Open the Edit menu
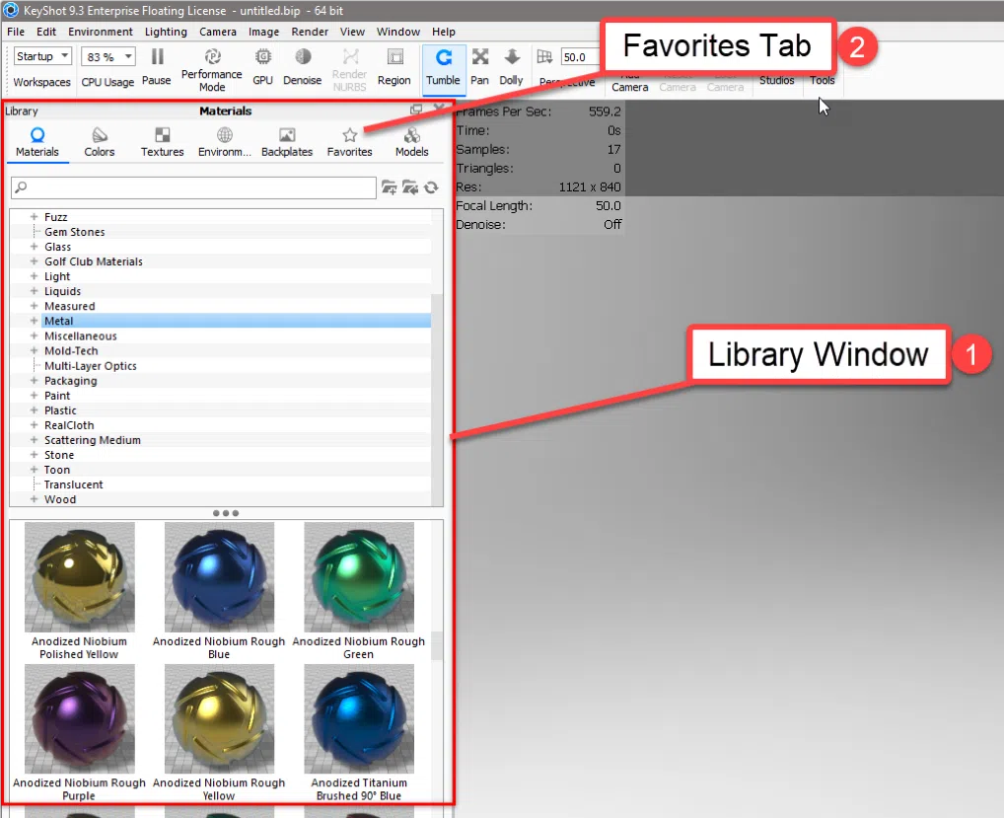This screenshot has width=1004, height=818. coord(46,32)
